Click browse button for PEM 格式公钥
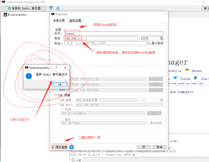Screen dimensions: 209x162 (x=156, y=79)
